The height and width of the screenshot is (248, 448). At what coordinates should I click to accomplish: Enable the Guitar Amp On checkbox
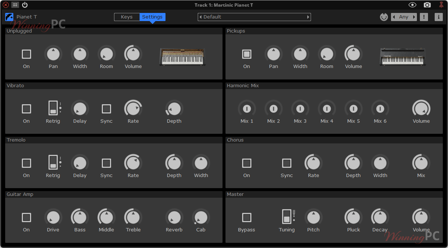coord(26,217)
